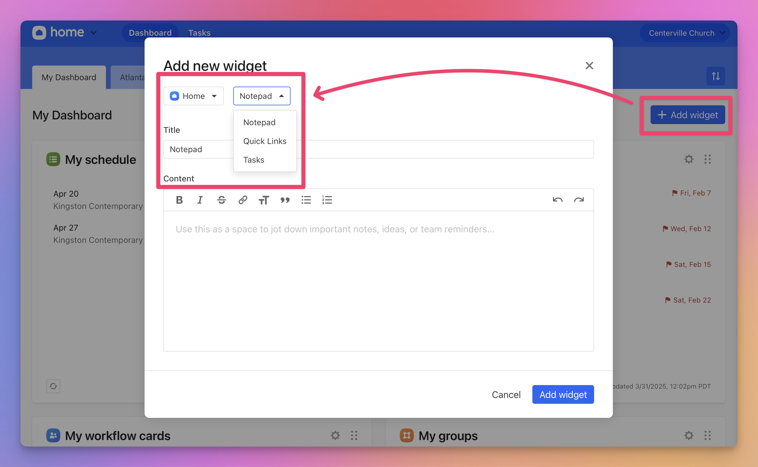Expand the Centerville Church organization menu
758x467 pixels.
pyautogui.click(x=685, y=33)
